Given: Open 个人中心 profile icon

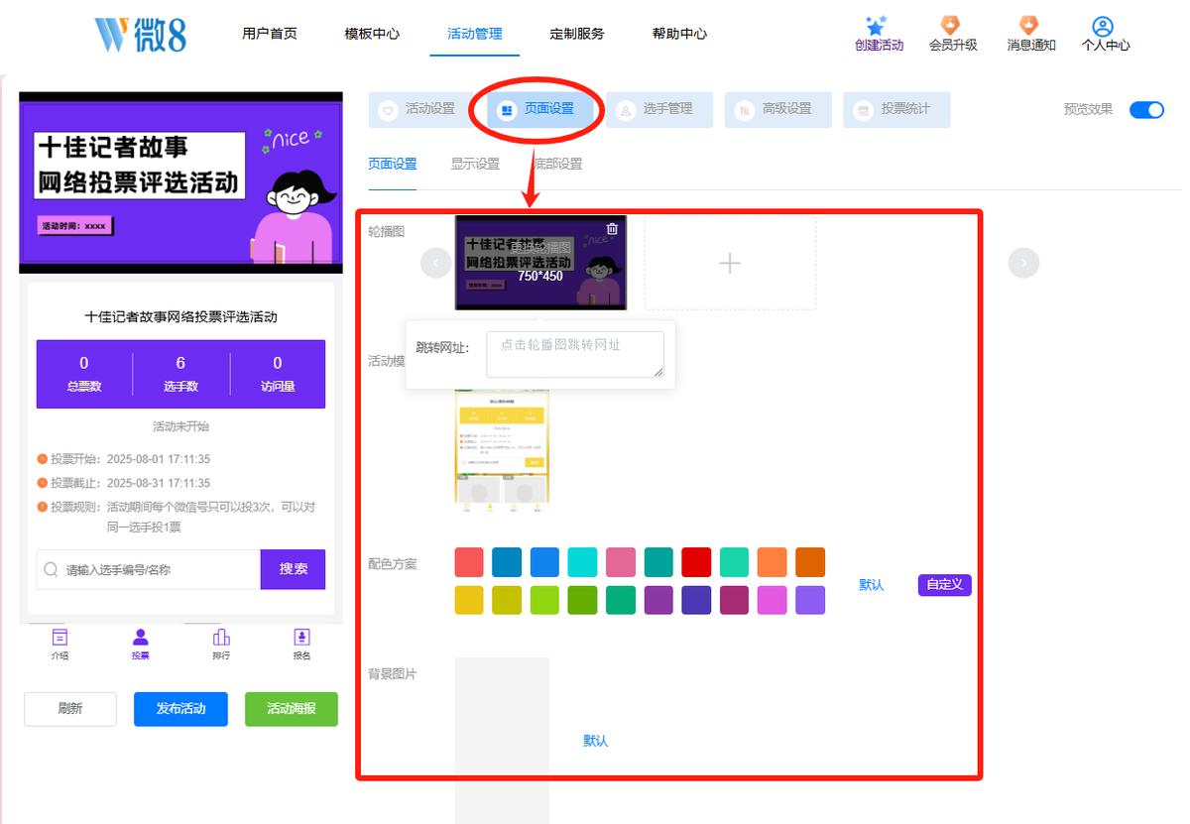Looking at the screenshot, I should (x=1103, y=27).
